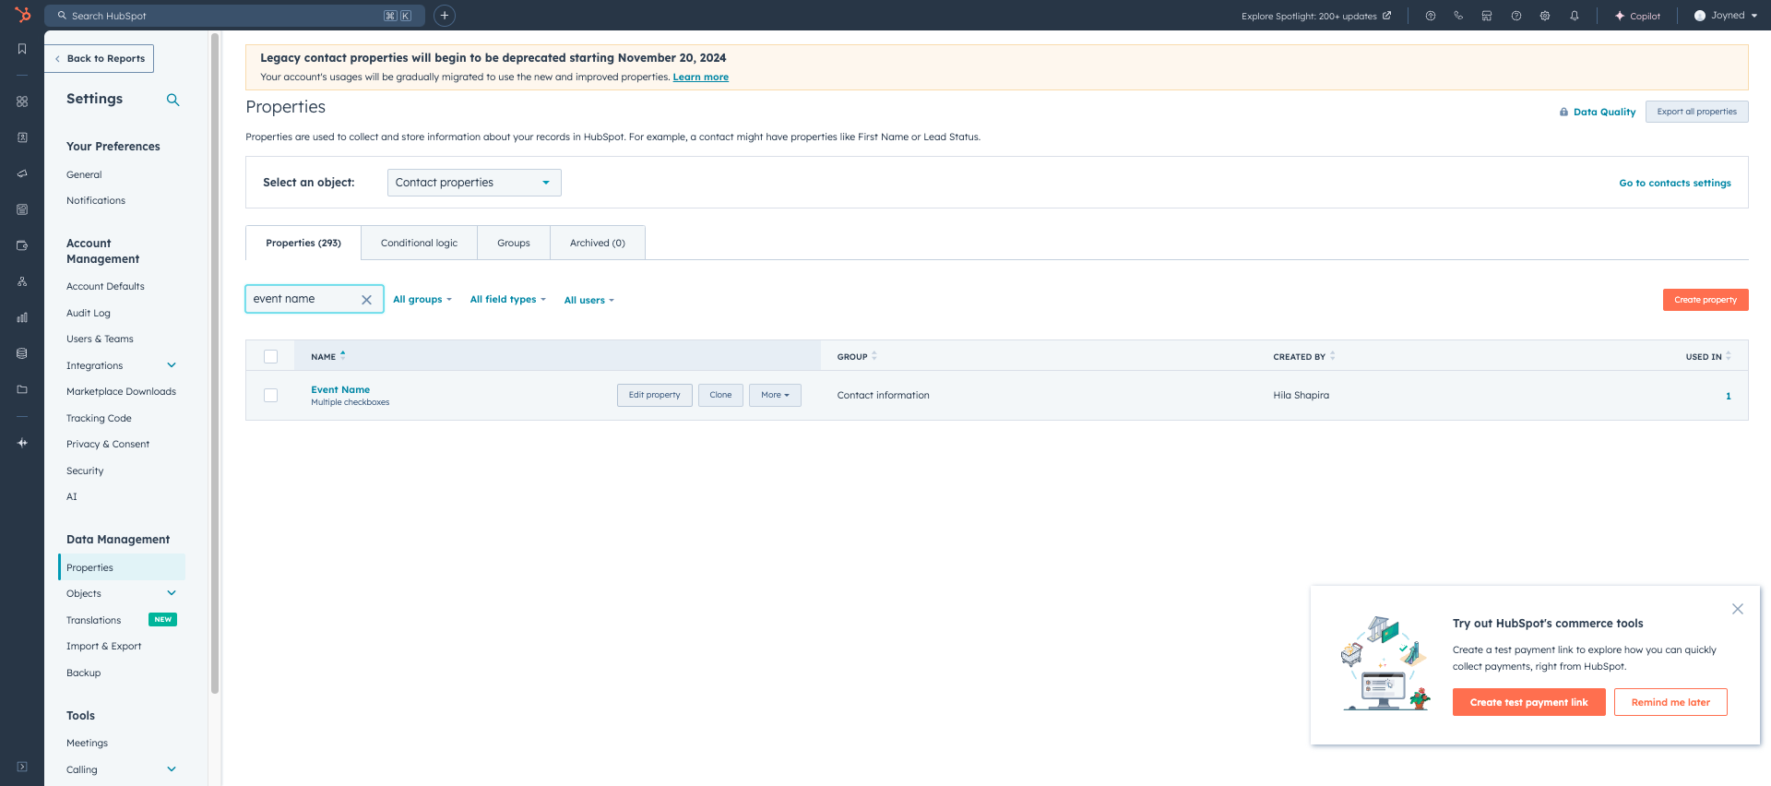Click the plus quick-create icon
This screenshot has width=1771, height=786.
445,16
